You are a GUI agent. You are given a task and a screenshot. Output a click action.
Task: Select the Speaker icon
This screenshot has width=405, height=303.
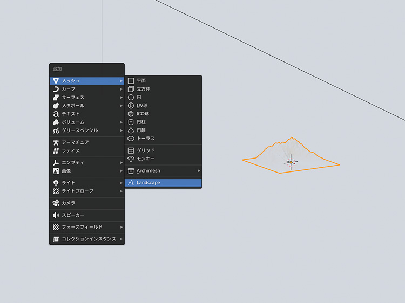[x=56, y=215]
